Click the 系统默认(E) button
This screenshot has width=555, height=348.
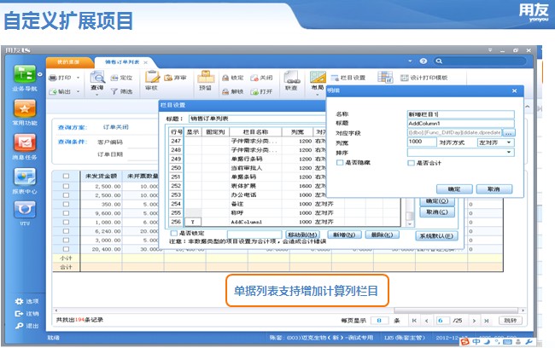[x=436, y=236]
